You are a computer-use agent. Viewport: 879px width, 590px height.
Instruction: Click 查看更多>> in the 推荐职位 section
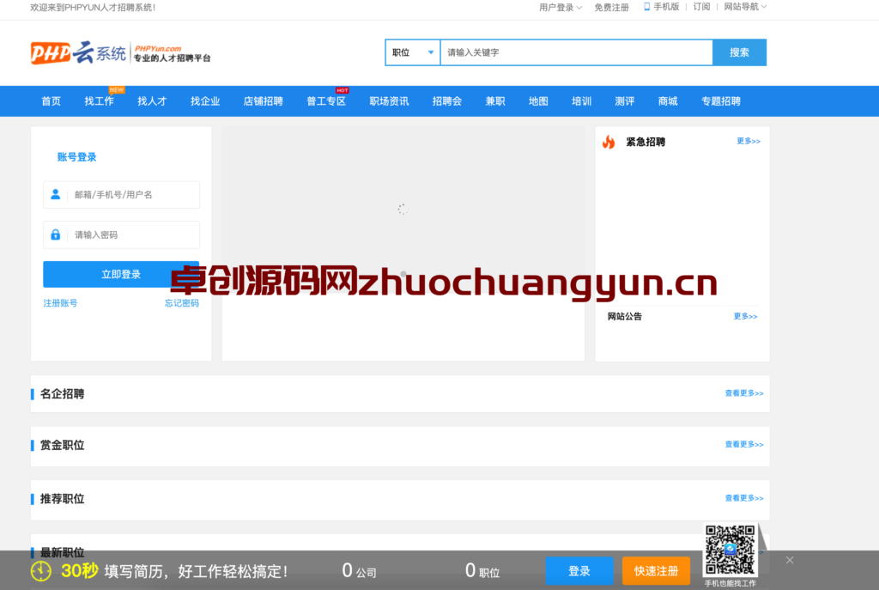(744, 498)
